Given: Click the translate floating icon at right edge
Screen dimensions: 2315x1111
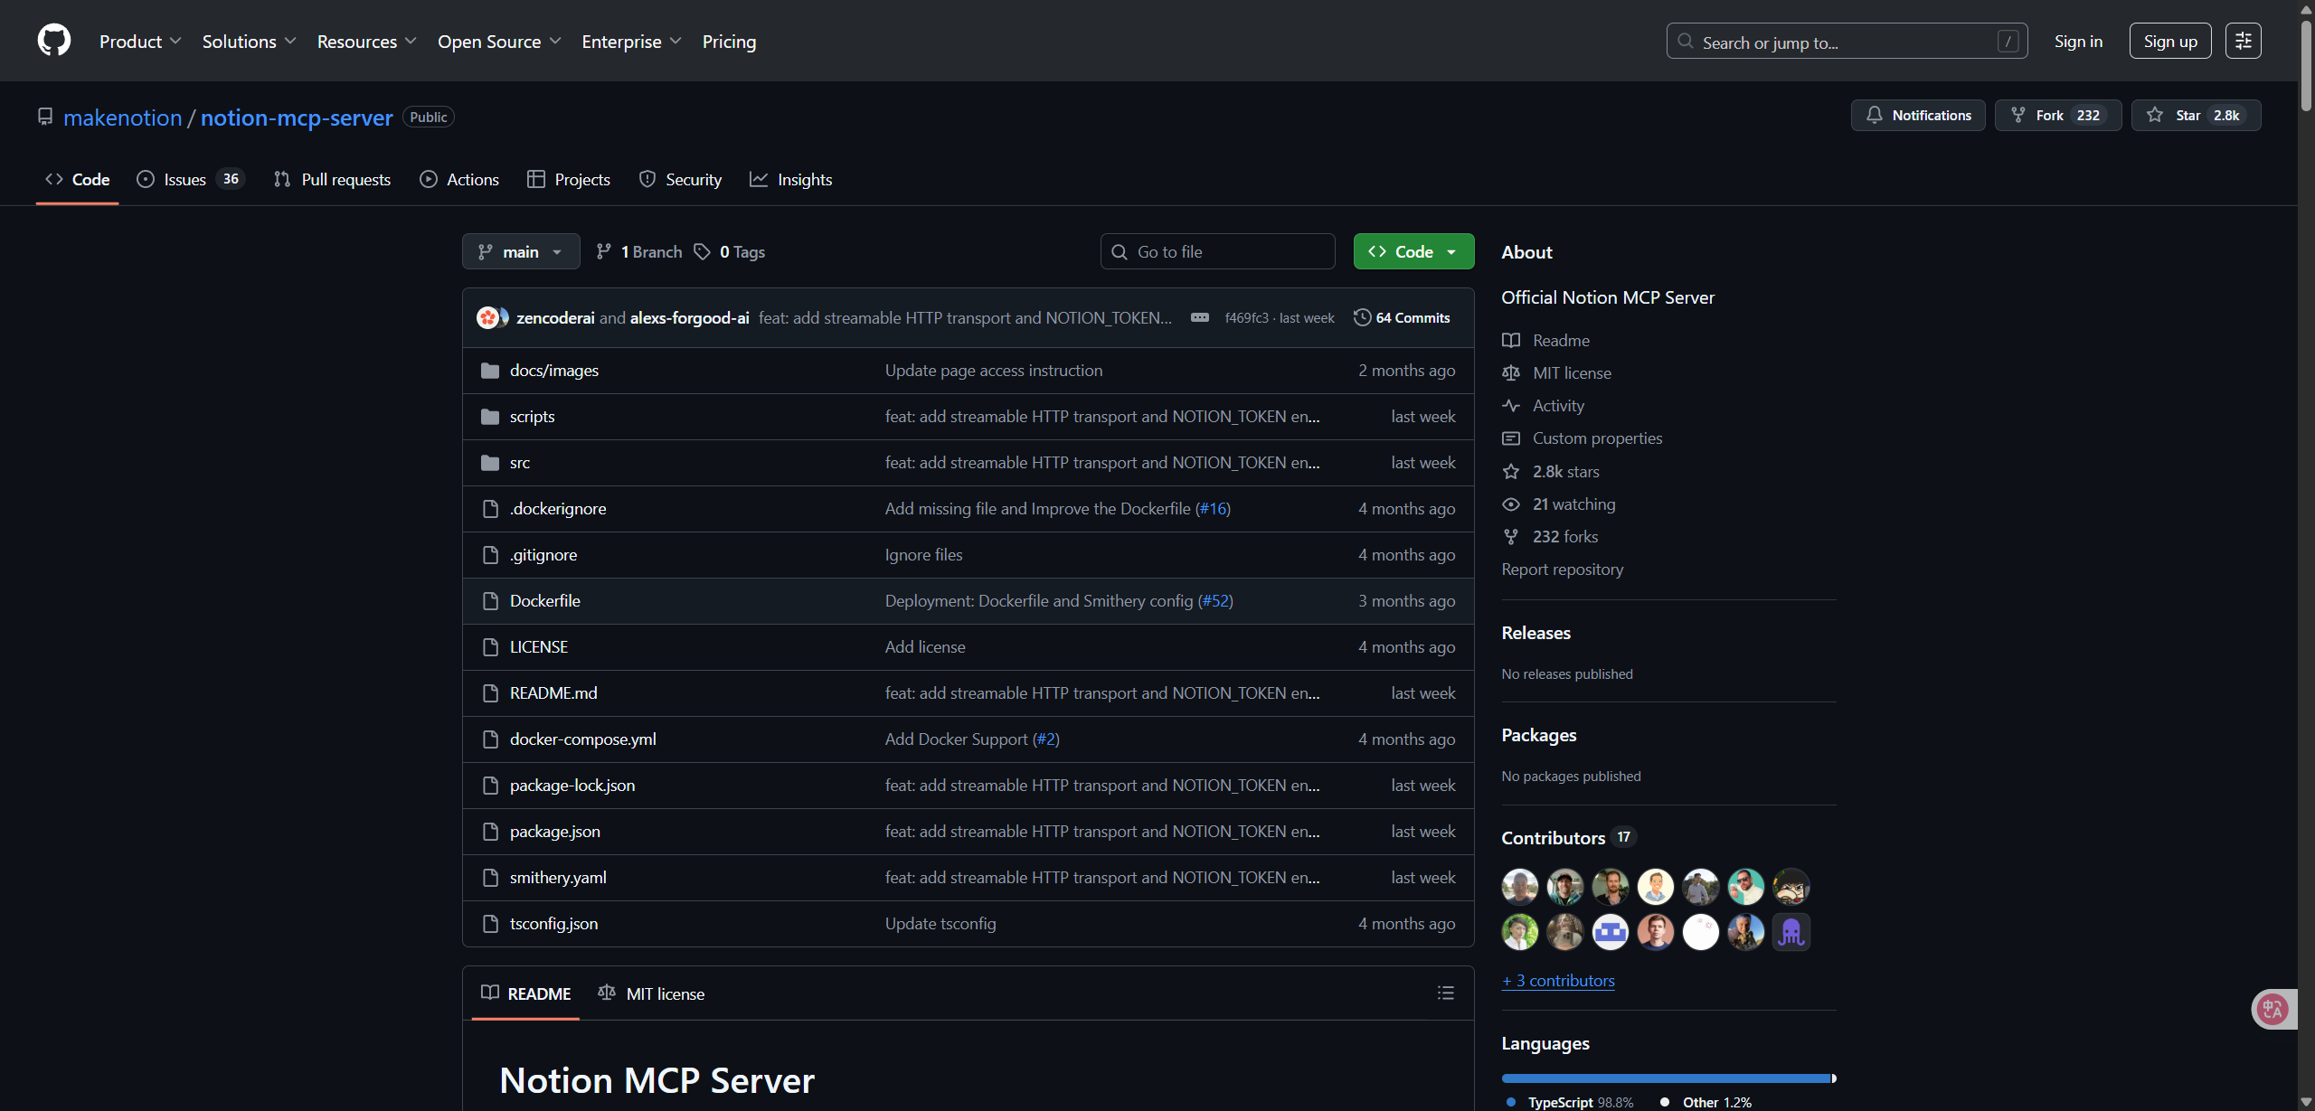Looking at the screenshot, I should (2272, 1009).
